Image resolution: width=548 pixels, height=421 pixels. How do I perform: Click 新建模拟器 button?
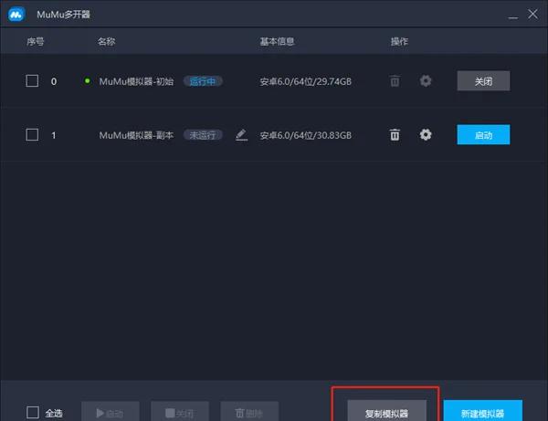click(x=482, y=411)
